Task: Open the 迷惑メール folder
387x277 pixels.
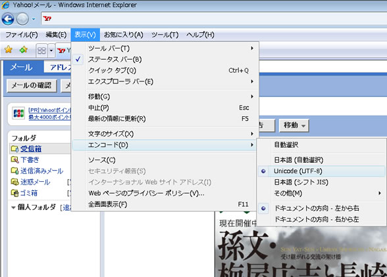Action: (36, 182)
